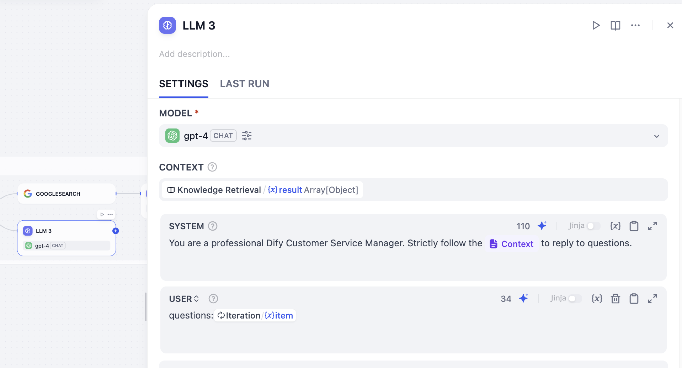Expand the gpt-4 model dropdown

pos(656,136)
